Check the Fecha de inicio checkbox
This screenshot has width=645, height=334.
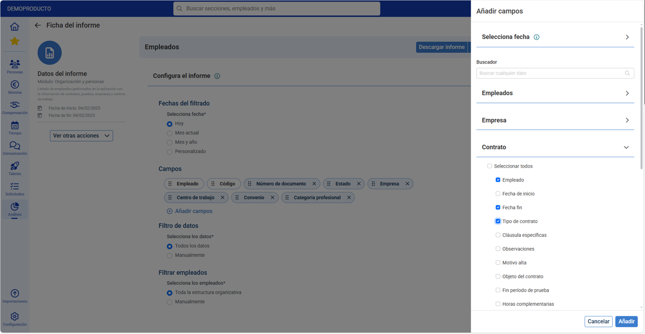click(x=498, y=194)
